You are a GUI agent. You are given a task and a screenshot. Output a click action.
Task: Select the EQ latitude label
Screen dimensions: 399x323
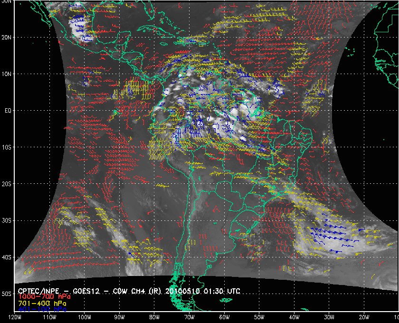point(7,111)
